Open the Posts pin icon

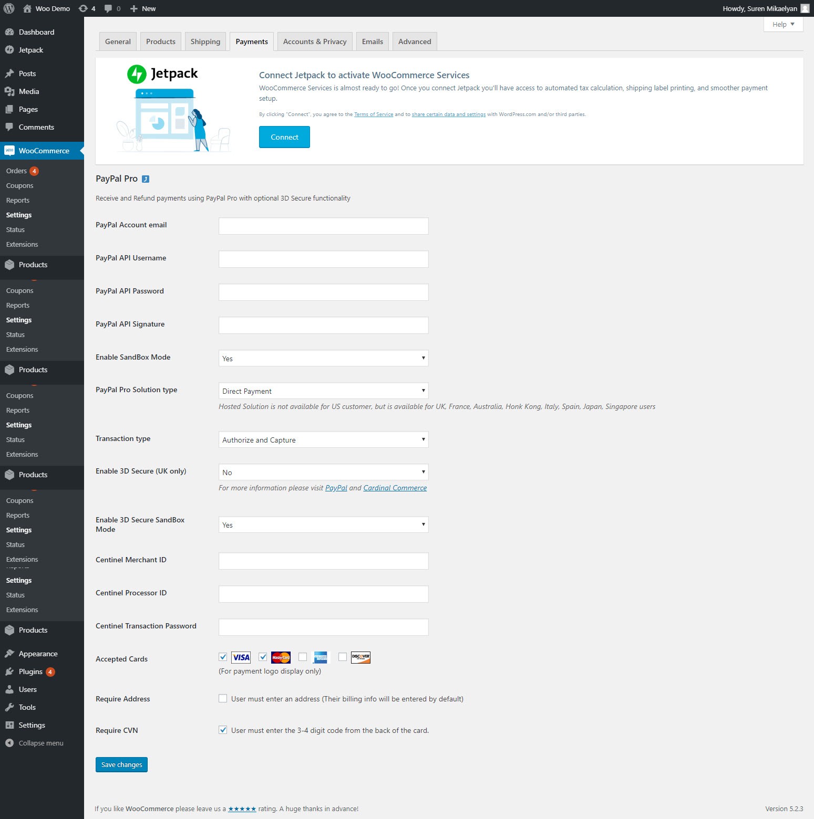pyautogui.click(x=9, y=73)
